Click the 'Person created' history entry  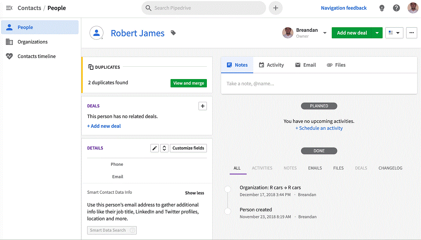point(256,210)
